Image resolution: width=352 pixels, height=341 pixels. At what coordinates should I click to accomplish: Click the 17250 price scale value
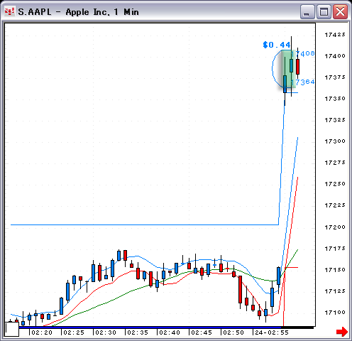[x=335, y=184]
